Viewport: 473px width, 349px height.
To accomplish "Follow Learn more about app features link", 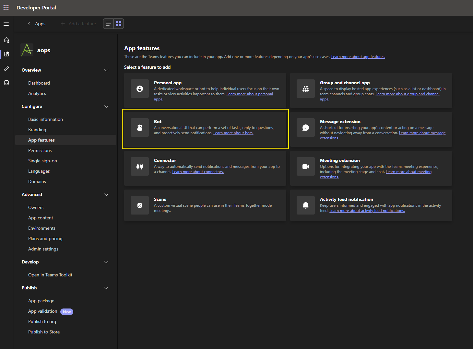I will pos(358,57).
